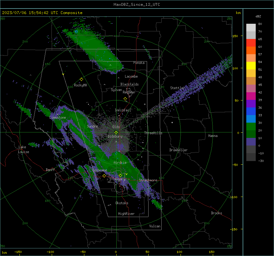Select the yellow diamond marker above the Calgary label
This screenshot has height=256, width=274.
click(120, 175)
